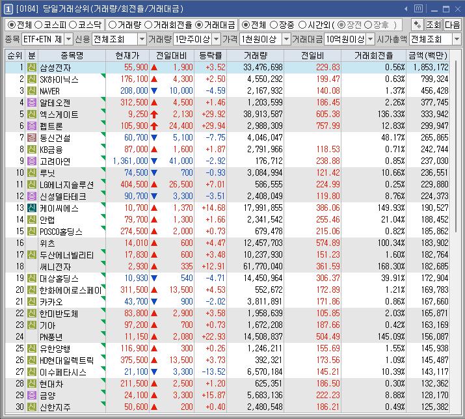
Task: Select the 시간외 session radio button
Action: [x=302, y=25]
